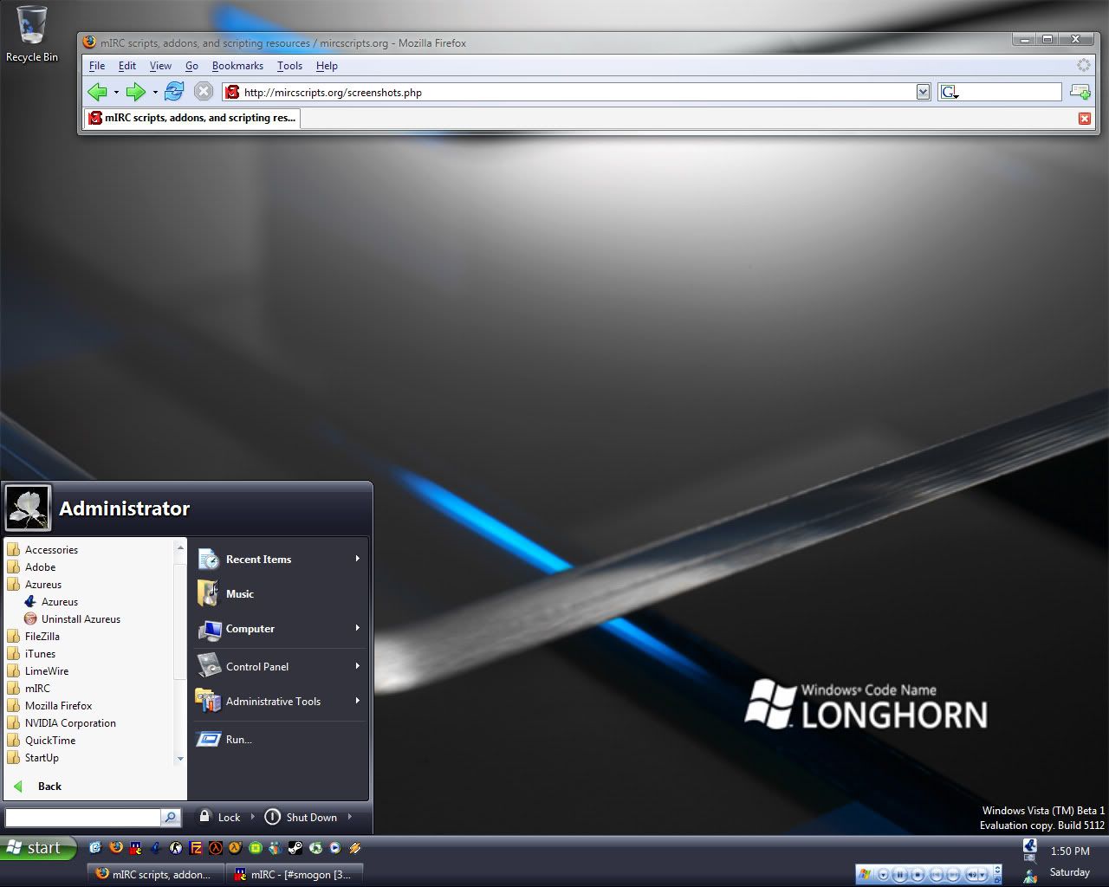Open the Forward button history dropdown
The height and width of the screenshot is (887, 1109).
pyautogui.click(x=155, y=92)
